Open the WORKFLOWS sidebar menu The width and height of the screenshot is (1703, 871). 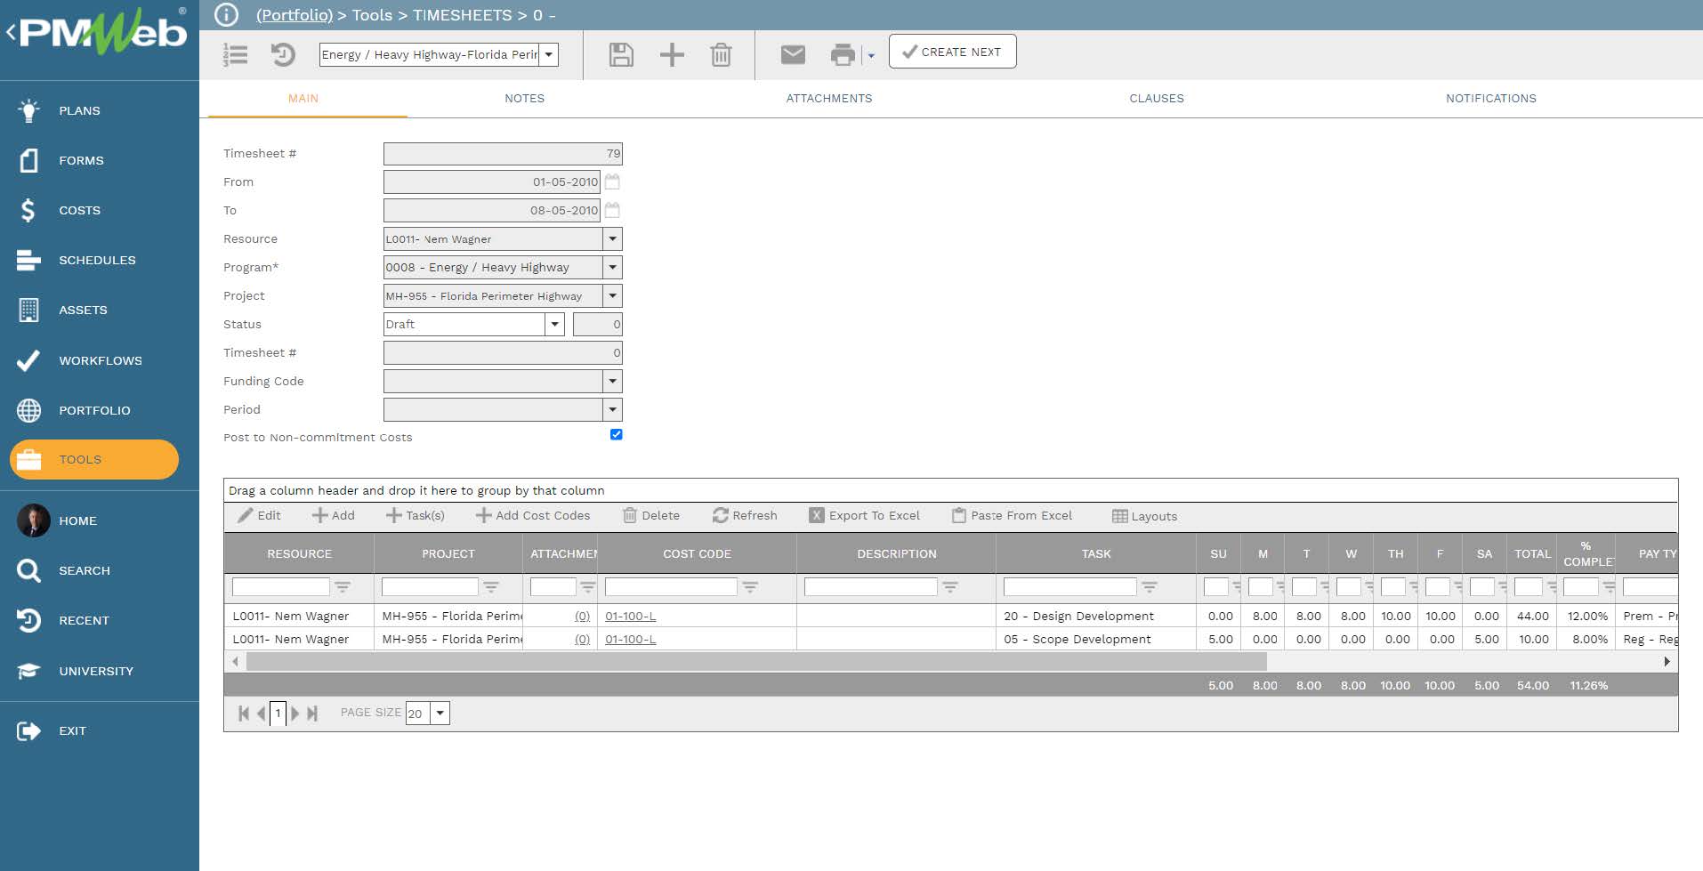(100, 360)
